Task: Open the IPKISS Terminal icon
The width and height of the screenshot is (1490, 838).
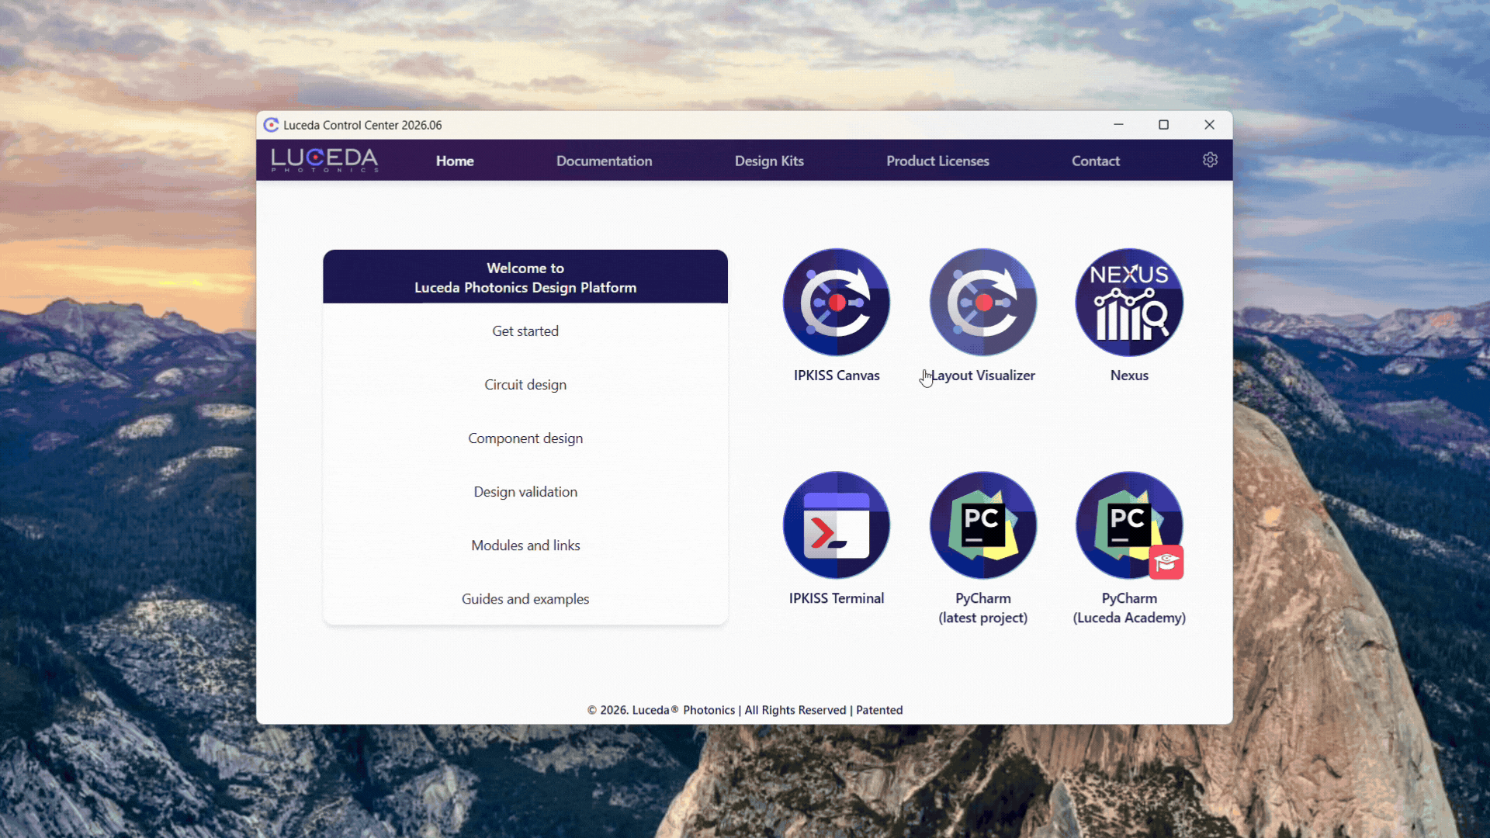Action: 837,525
